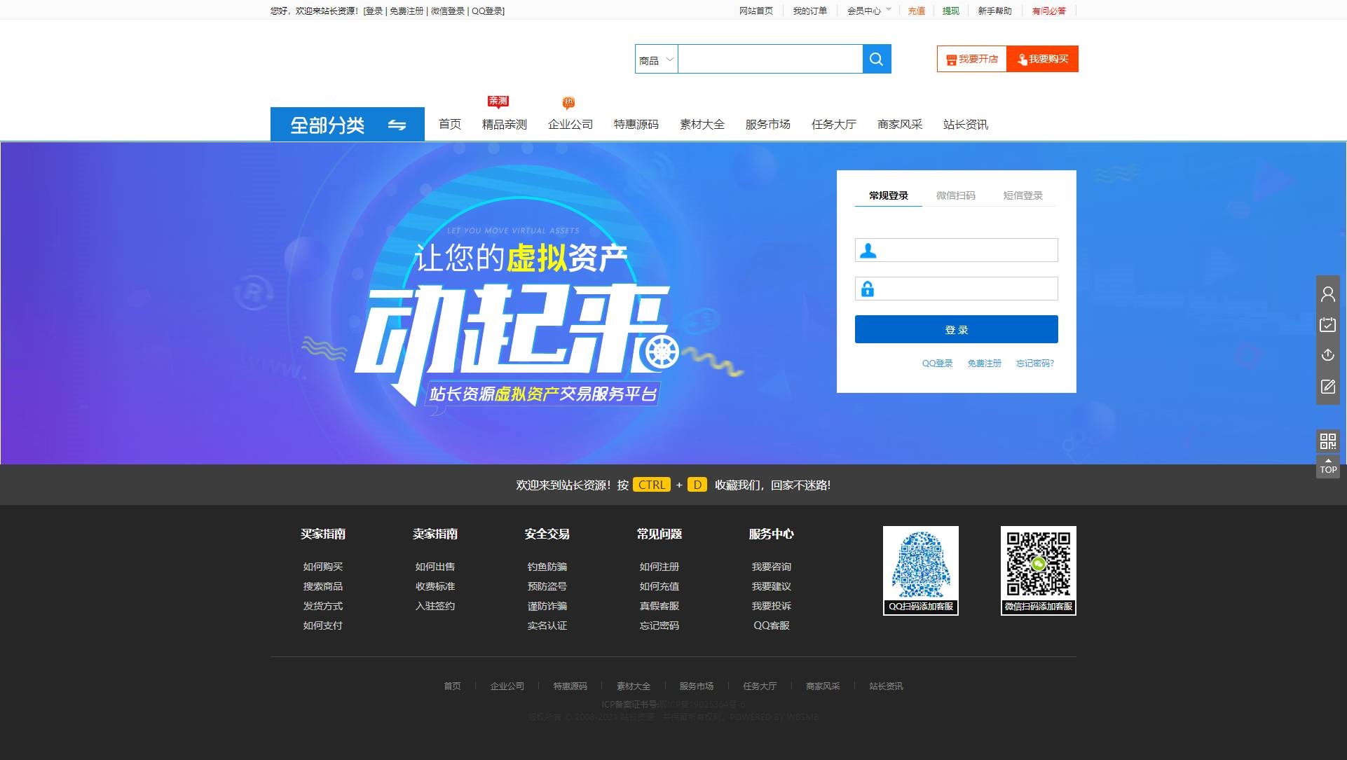
Task: Click the QR code icon in right sidebar
Action: 1327,441
